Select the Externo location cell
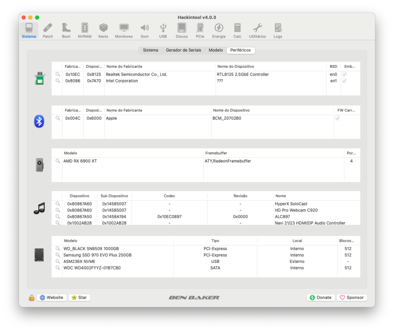The height and width of the screenshot is (332, 394). [x=297, y=261]
